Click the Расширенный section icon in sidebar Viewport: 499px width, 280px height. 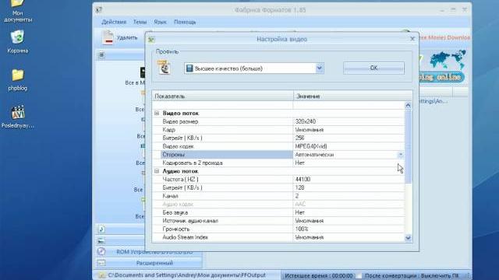tap(101, 263)
